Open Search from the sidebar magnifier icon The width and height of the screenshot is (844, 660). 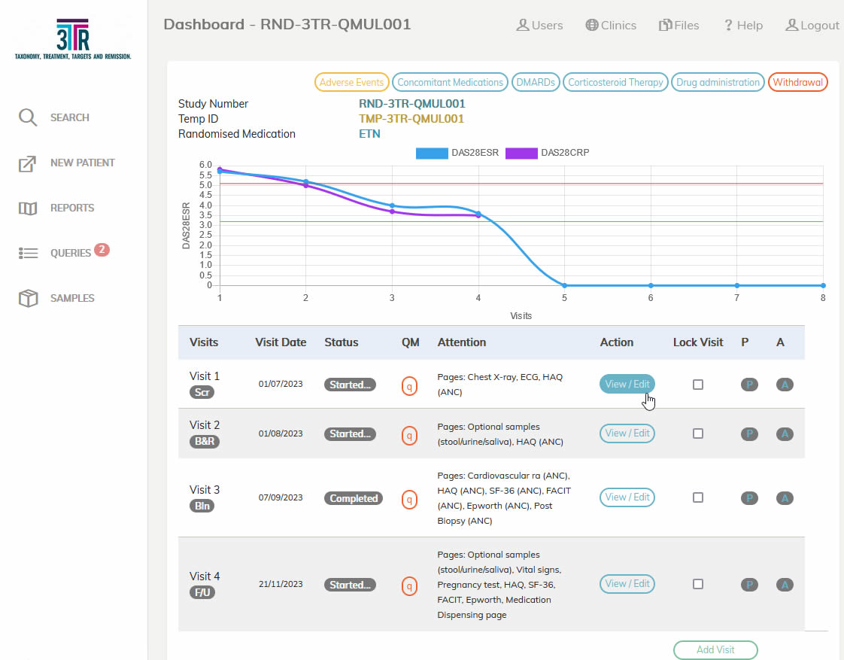[x=27, y=117]
